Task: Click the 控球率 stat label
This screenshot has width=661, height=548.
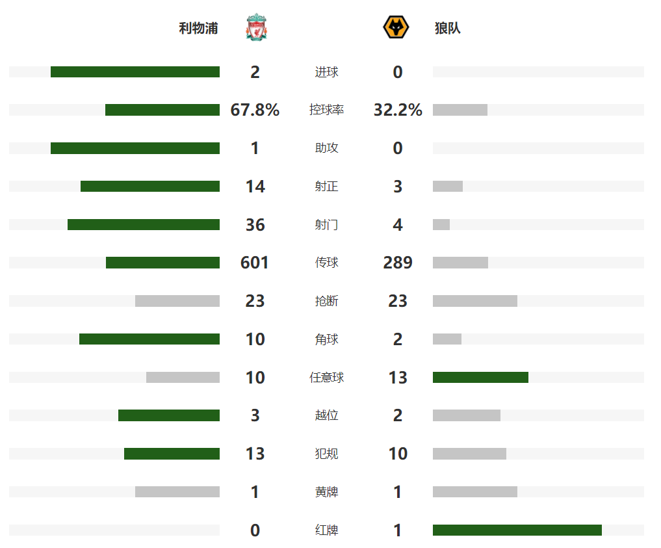Action: [x=326, y=110]
